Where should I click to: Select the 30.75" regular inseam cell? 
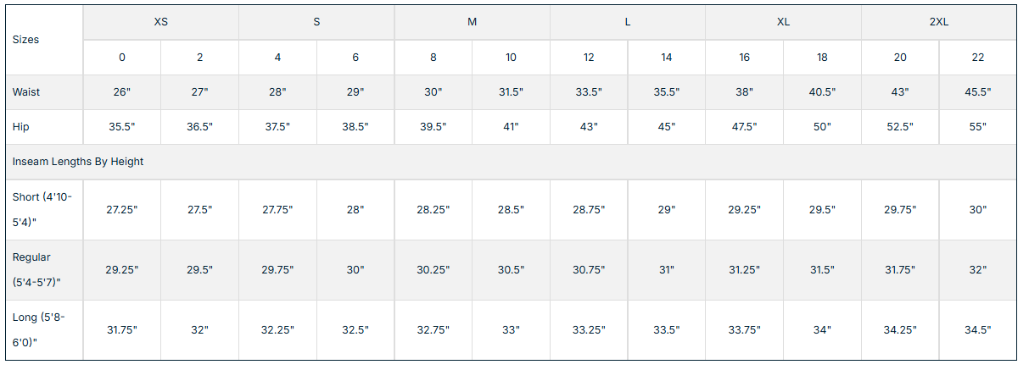tap(589, 269)
